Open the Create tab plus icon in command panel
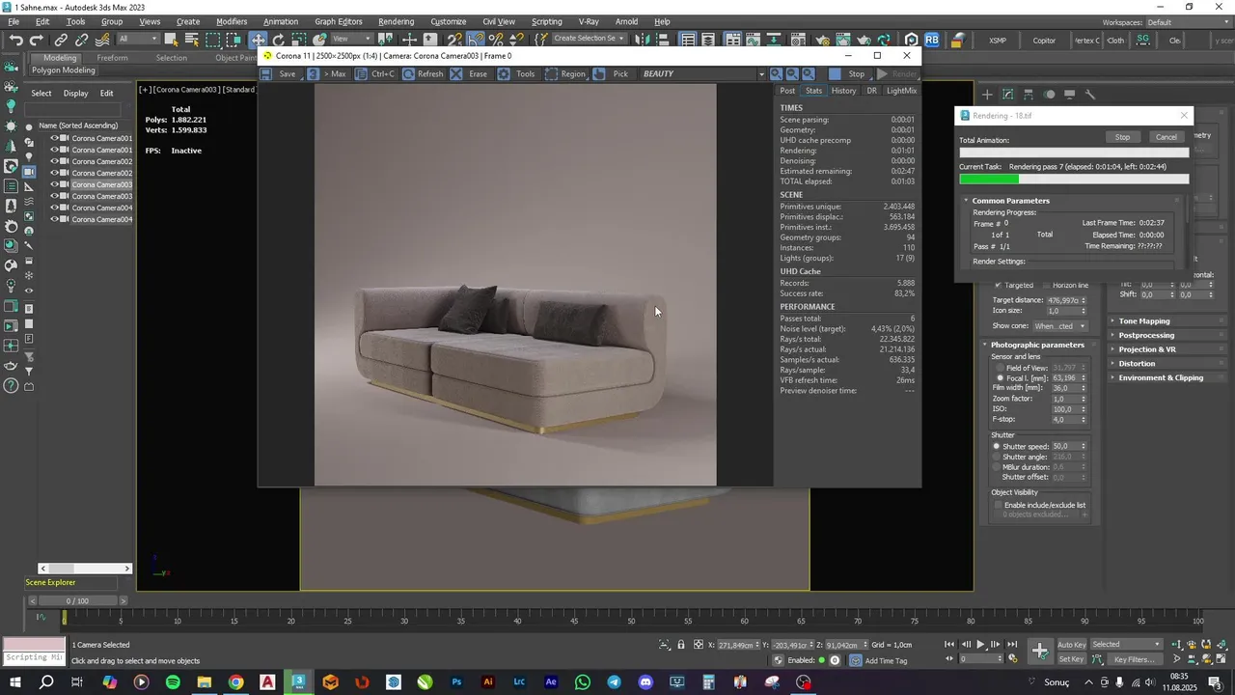This screenshot has height=695, width=1235. [x=987, y=95]
